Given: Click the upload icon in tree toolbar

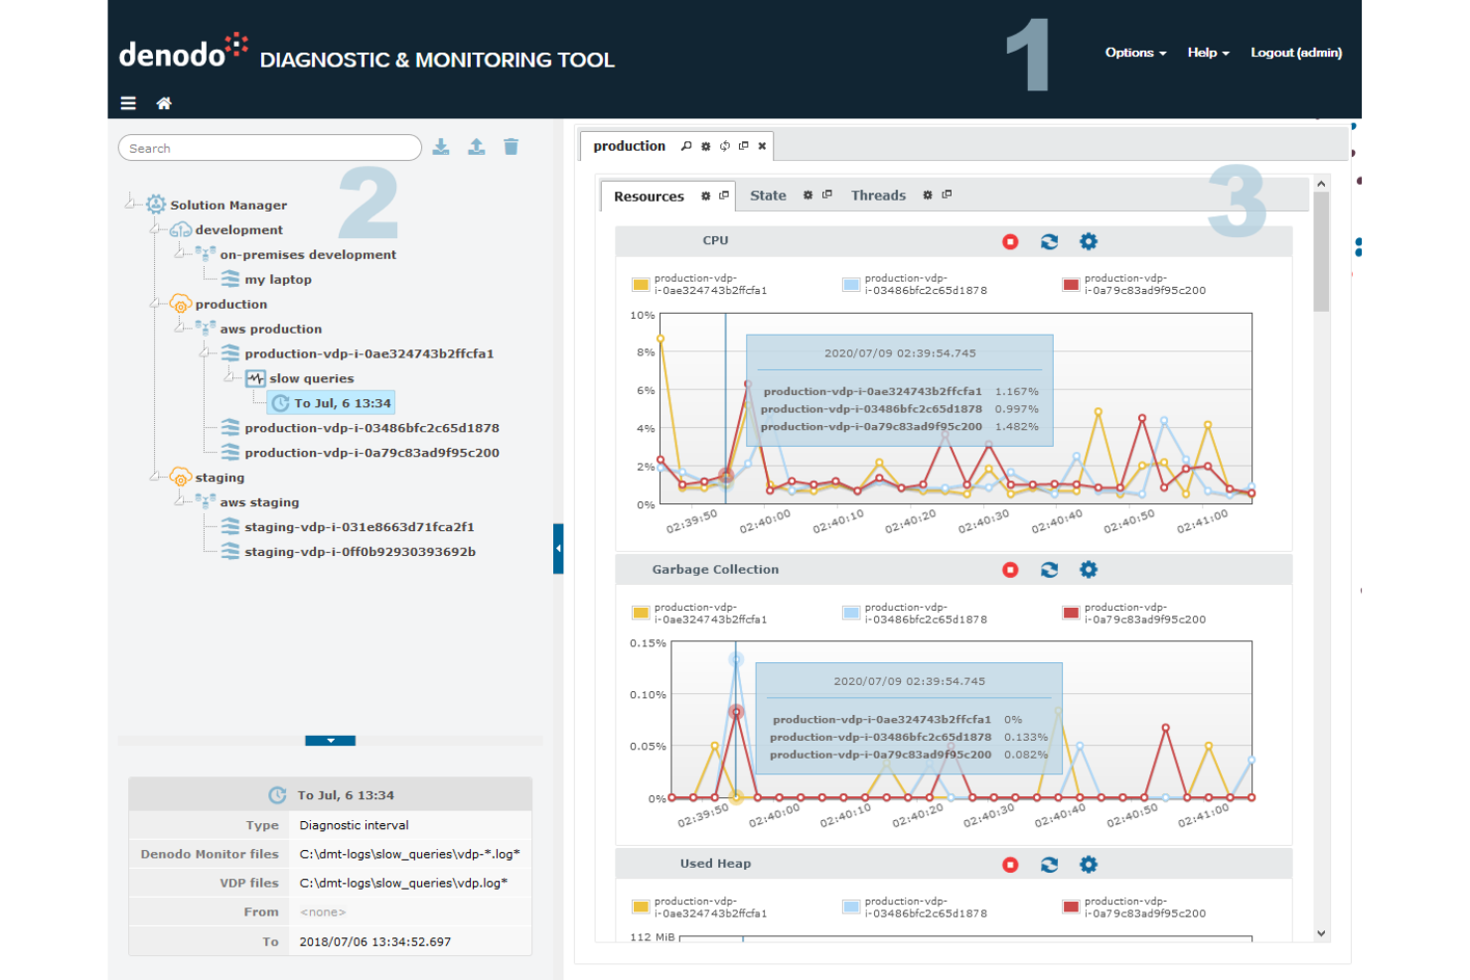Looking at the screenshot, I should (x=477, y=147).
